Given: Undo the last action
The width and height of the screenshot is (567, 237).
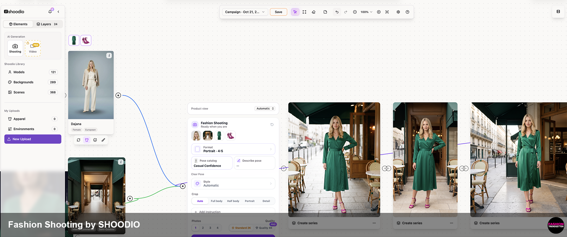Looking at the screenshot, I should (x=337, y=12).
